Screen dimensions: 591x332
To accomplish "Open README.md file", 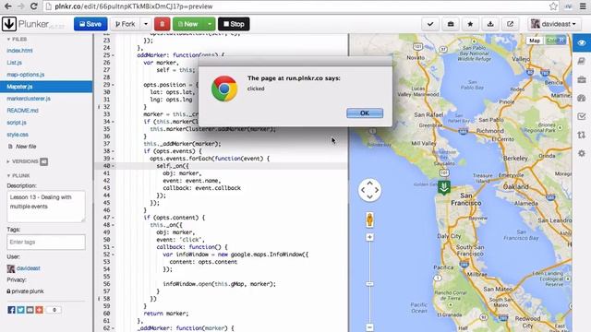I will coord(22,111).
